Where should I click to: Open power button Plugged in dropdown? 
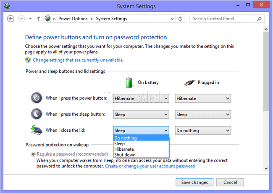203,98
